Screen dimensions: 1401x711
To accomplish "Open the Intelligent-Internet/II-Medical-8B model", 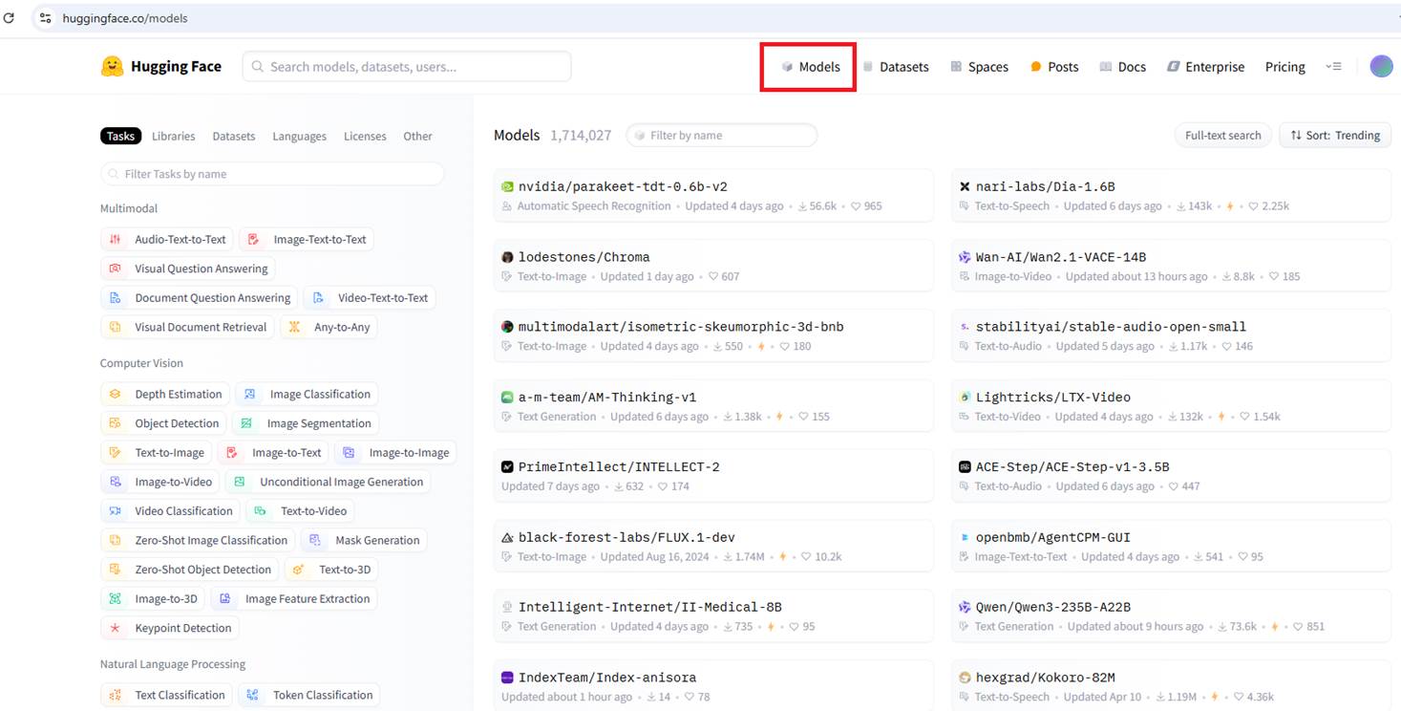I will pos(713,616).
